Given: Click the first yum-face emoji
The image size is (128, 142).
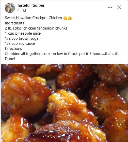Looking at the screenshot, I should tap(65, 18).
